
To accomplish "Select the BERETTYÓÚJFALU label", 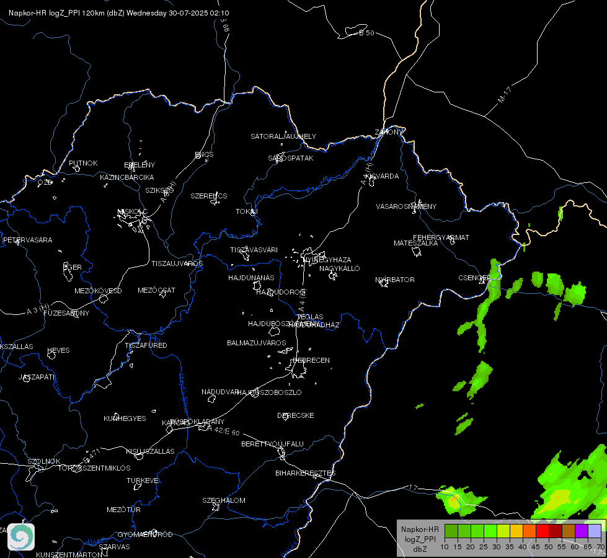I will pos(273,444).
